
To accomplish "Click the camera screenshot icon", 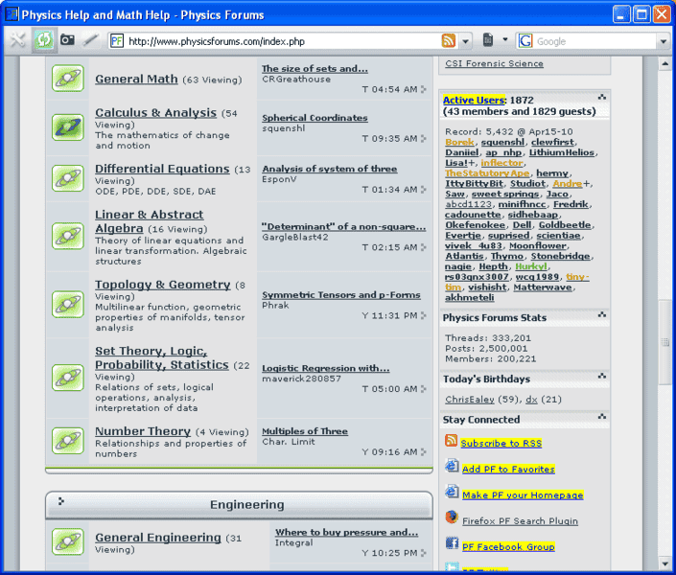I will (67, 40).
